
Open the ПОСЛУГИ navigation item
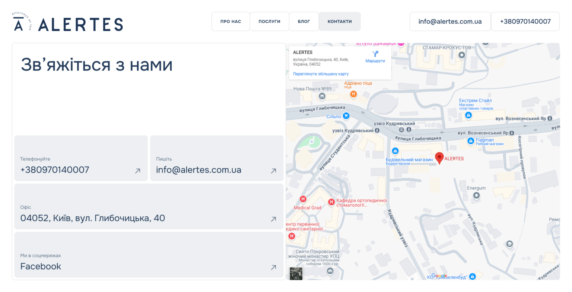click(269, 22)
